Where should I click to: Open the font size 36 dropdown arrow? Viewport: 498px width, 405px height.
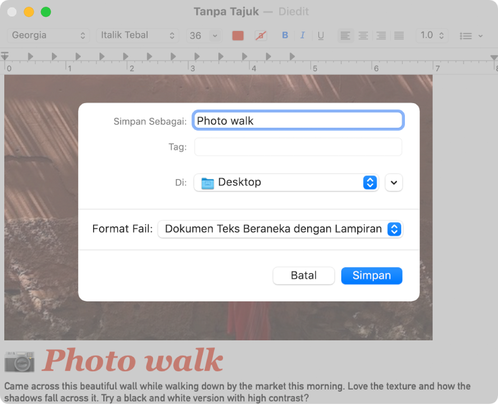[215, 35]
